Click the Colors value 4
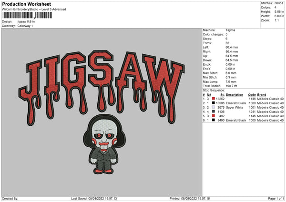Image resolution: width=286 pixels, height=202 pixels. click(x=276, y=8)
